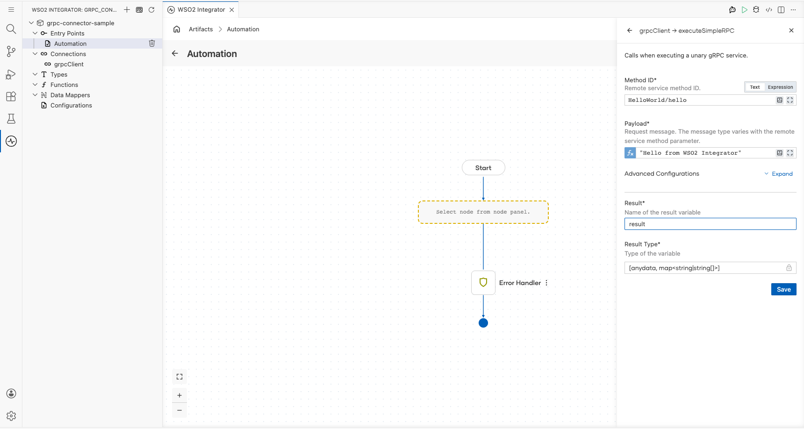Switch Method ID to Expression mode
The width and height of the screenshot is (804, 429).
[780, 87]
